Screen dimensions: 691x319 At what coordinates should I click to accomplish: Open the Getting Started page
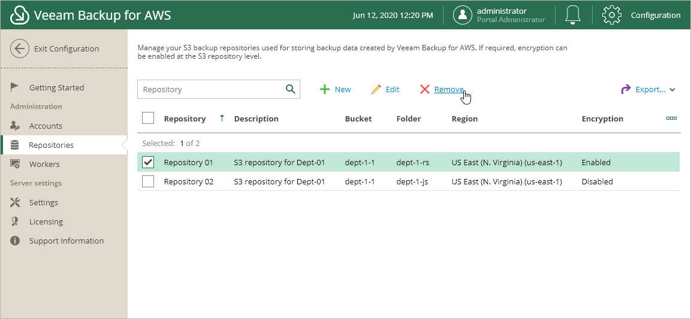click(56, 87)
